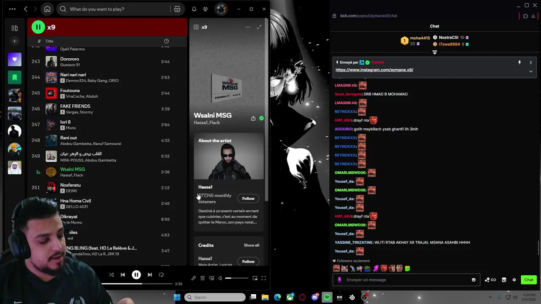Viewport: 541px width, 304px height.
Task: Follow Hassa1 in Credits section
Action: (248, 261)
